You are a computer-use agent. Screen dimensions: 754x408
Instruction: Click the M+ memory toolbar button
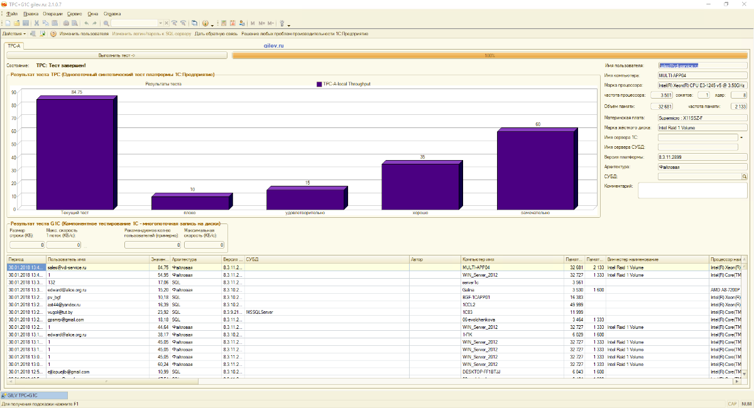pyautogui.click(x=261, y=23)
